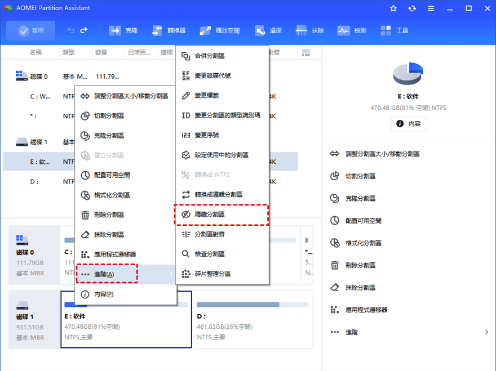Open the 釋放空間 free up space tool
This screenshot has width=496, height=371.
[220, 30]
